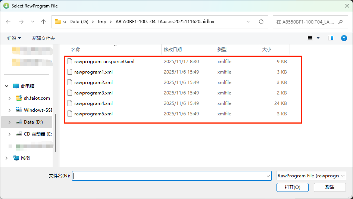353x199 pixels.
Task: Click the sidebar vertical scrollbar
Action: coord(56,133)
